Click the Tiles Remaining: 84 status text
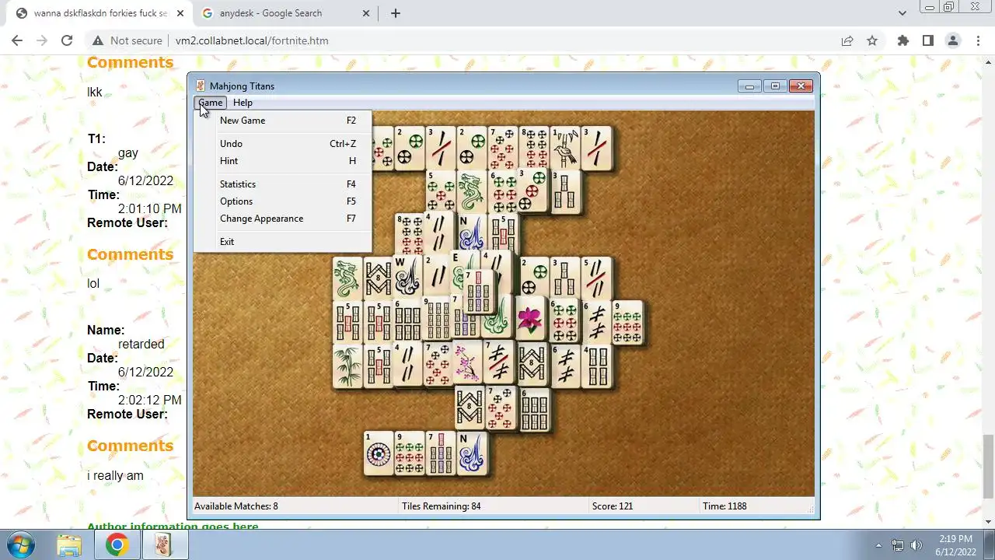995x560 pixels. [x=442, y=506]
